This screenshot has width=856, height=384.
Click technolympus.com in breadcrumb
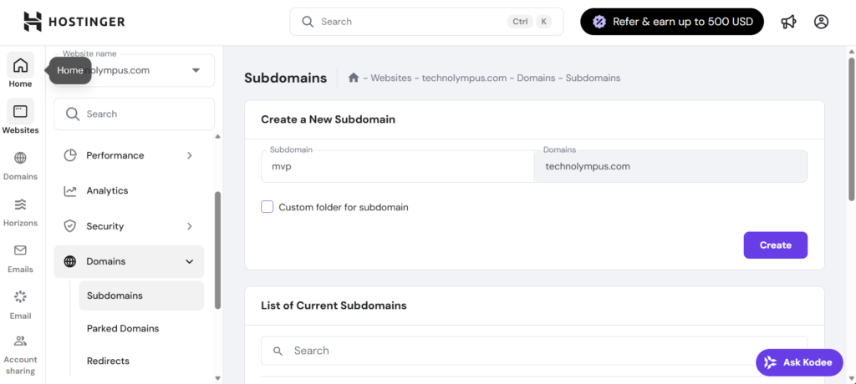tap(464, 78)
